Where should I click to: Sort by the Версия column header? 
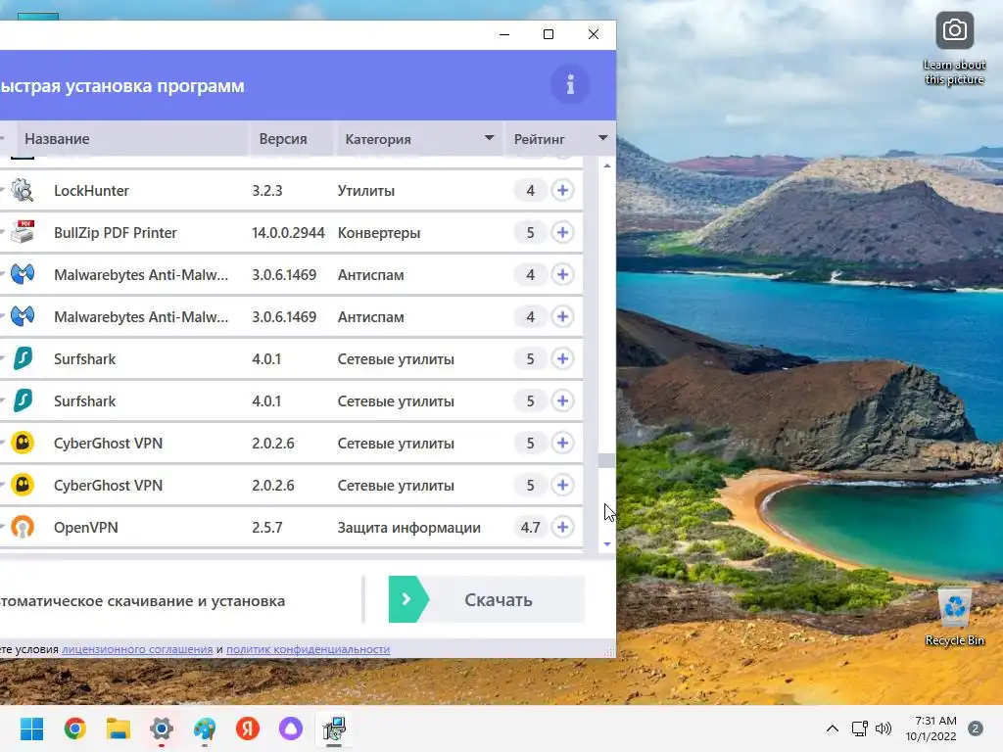tap(283, 139)
